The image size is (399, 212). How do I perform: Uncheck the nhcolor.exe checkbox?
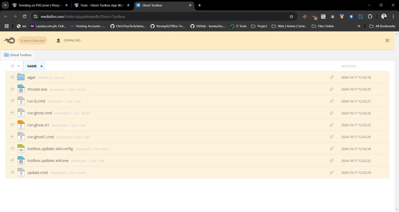point(12,89)
